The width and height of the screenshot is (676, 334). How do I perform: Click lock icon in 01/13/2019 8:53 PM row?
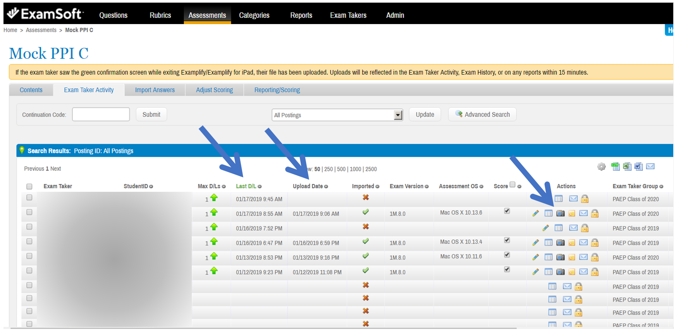pyautogui.click(x=595, y=257)
